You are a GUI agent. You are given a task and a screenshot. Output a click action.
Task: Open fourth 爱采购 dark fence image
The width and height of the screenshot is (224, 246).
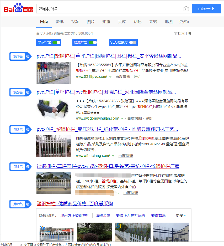click(x=171, y=232)
